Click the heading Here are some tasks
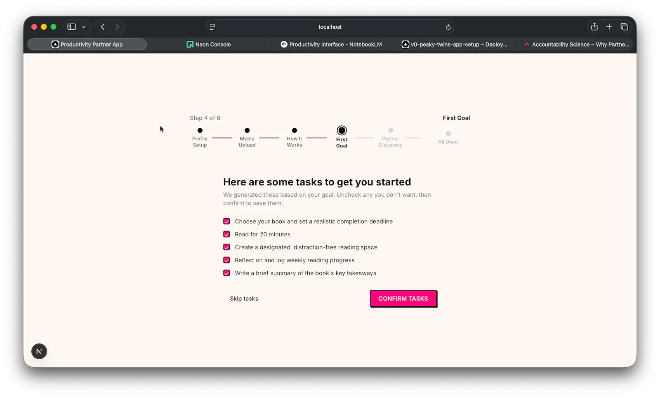The height and width of the screenshot is (398, 660). click(x=317, y=182)
